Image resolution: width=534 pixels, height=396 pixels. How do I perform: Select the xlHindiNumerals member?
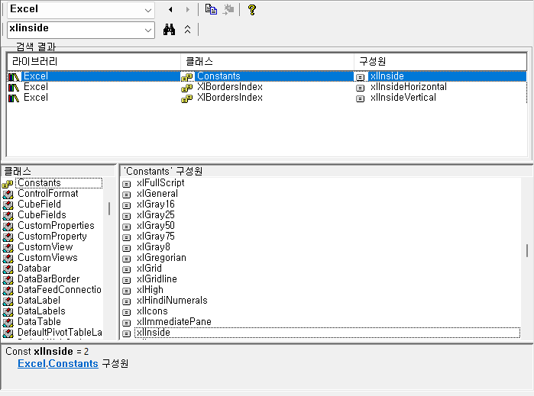(172, 300)
